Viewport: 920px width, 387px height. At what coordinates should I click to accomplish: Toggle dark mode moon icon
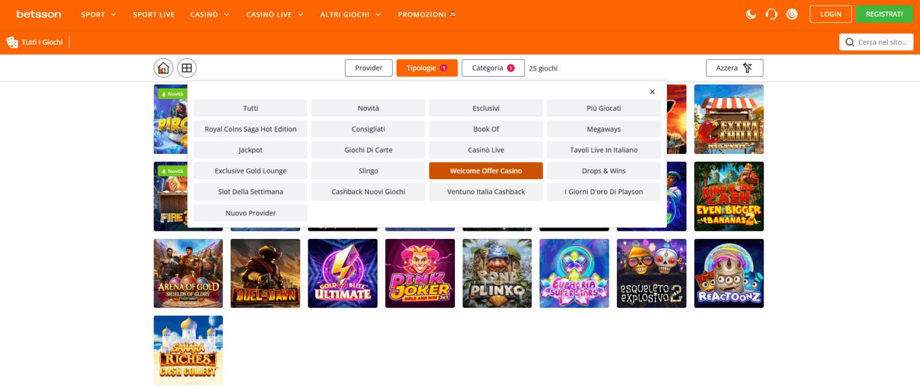(751, 14)
